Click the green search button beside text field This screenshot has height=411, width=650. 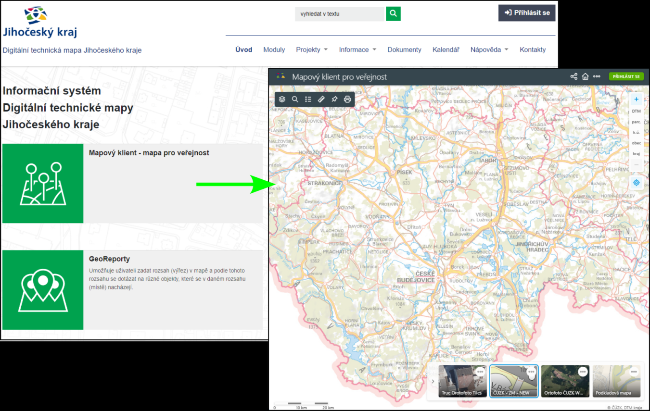pos(393,14)
